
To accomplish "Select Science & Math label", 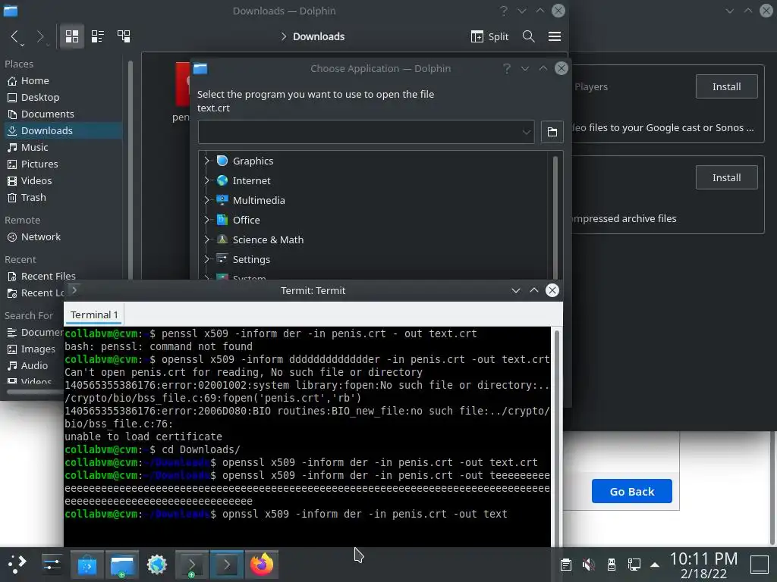I will pyautogui.click(x=268, y=239).
